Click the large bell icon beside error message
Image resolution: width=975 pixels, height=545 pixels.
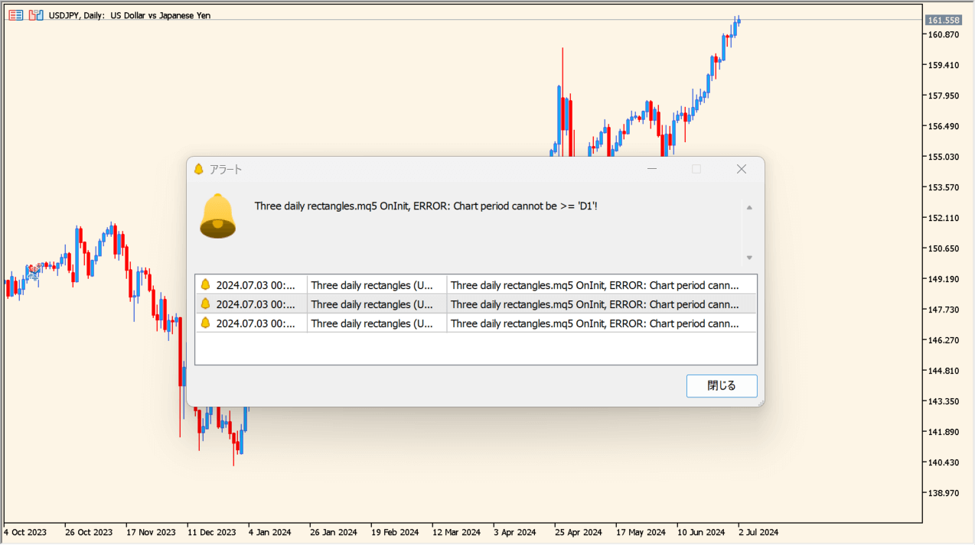pos(218,216)
